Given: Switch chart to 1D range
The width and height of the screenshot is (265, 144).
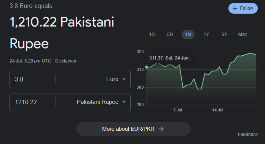Looking at the screenshot, I should tap(152, 34).
